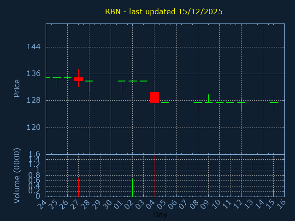Select the red volume bar on day 27

click(x=78, y=187)
